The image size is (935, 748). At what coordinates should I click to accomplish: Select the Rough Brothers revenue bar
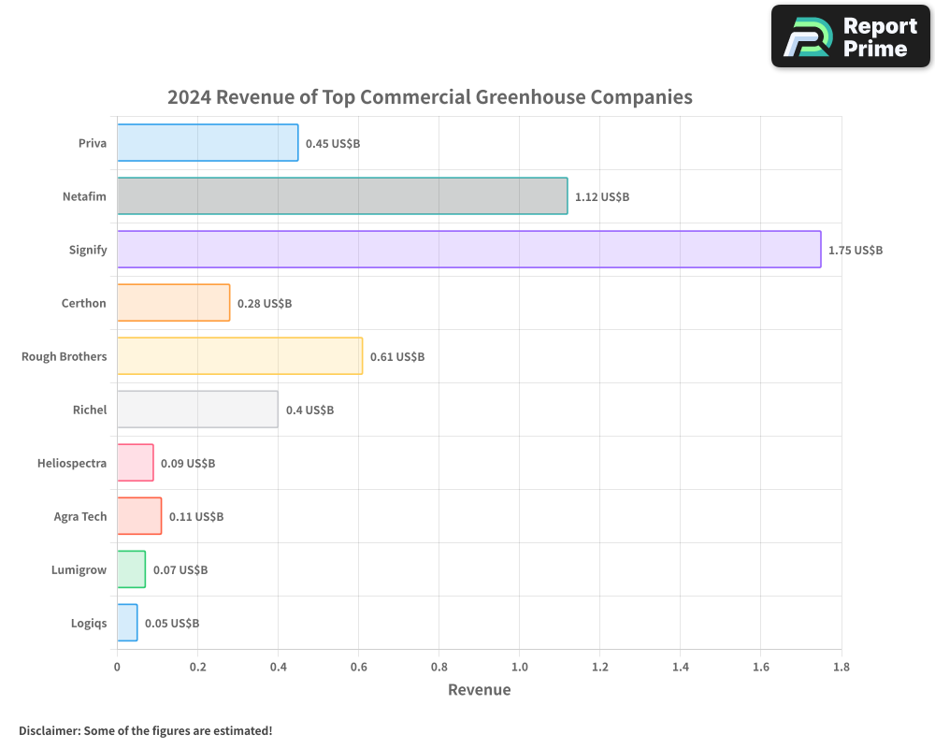(238, 356)
